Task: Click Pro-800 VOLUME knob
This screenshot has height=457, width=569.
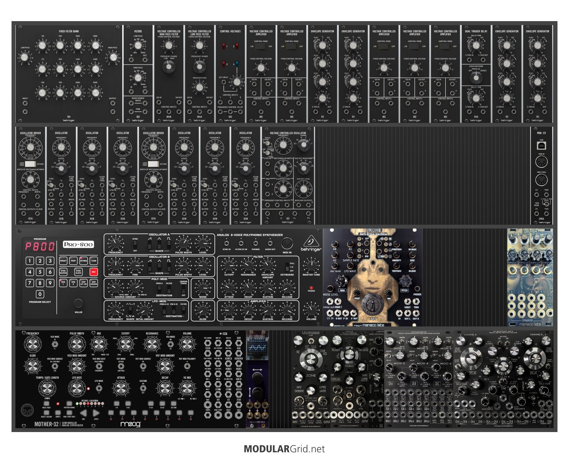Action: 311,310
